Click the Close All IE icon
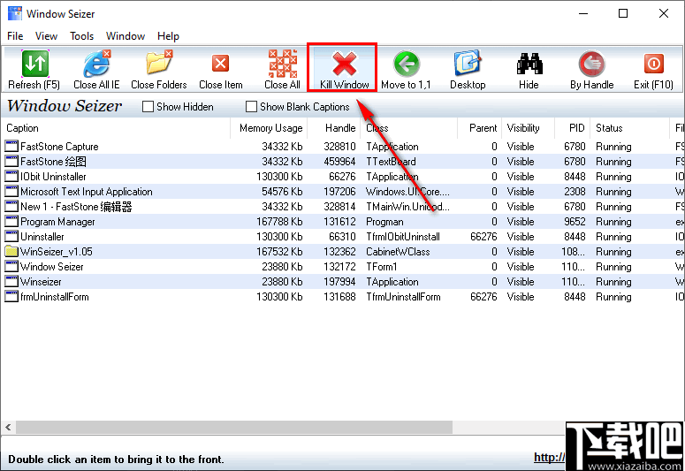Screen dimensions: 685x471 click(97, 64)
